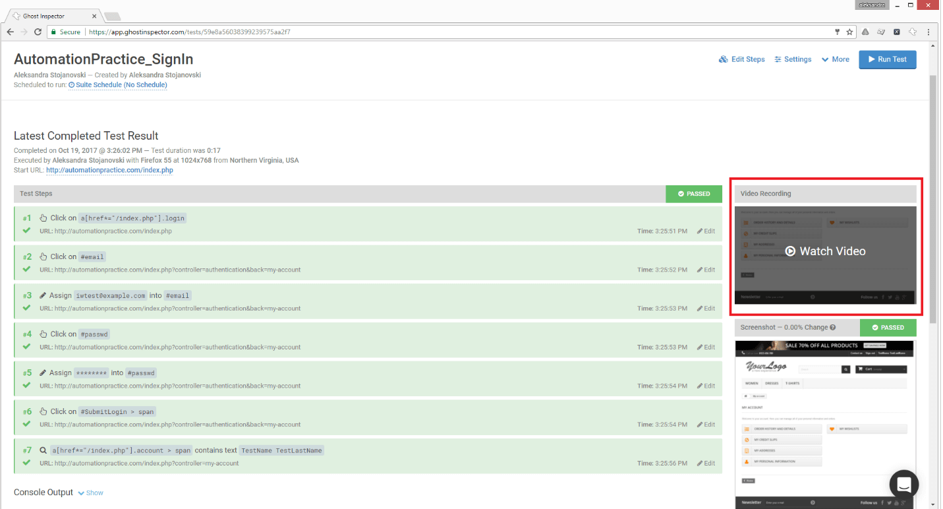Screen dimensions: 943x509
Task: Click the hand pointer icon in step #6
Action: pyautogui.click(x=43, y=411)
